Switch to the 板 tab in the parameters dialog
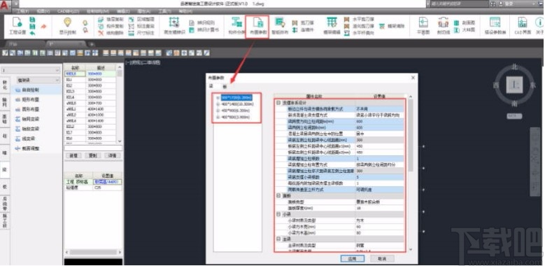545x266 pixels. pos(224,86)
